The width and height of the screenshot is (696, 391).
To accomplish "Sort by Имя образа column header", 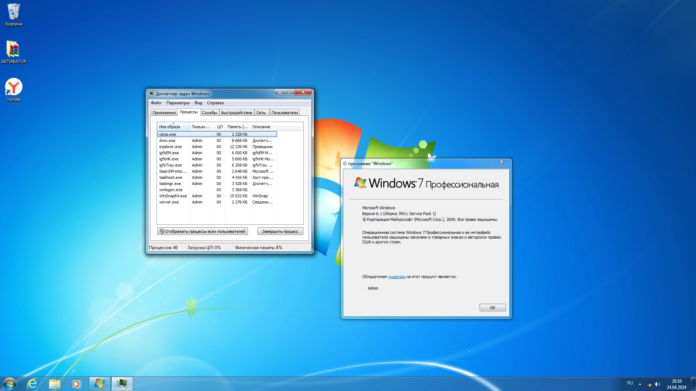I will tap(173, 127).
